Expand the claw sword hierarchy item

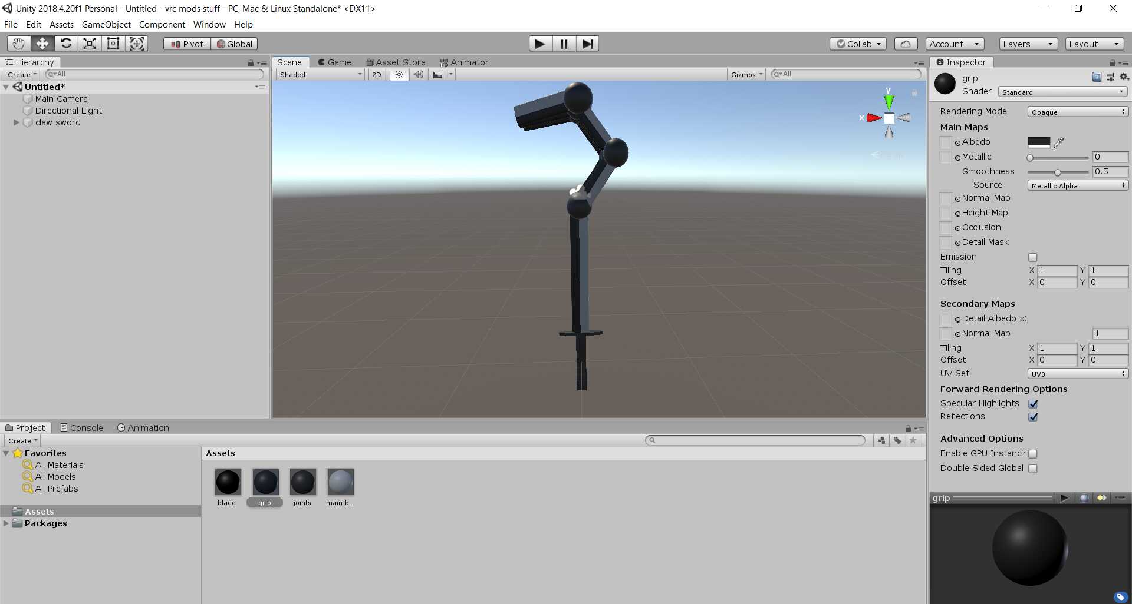coord(17,122)
